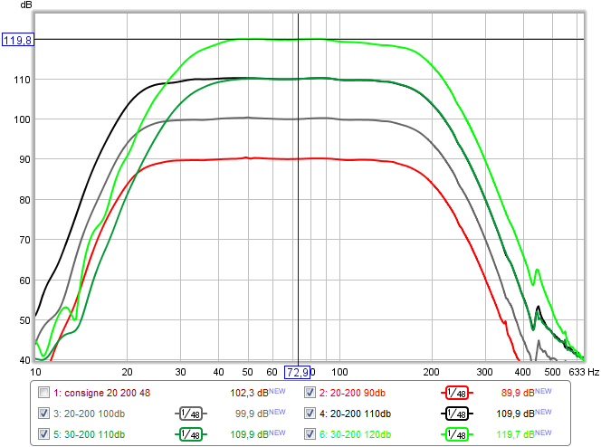This screenshot has width=601, height=447.
Task: Hide the '3: 20-200 100db' trace via checkbox
Action: click(x=43, y=414)
